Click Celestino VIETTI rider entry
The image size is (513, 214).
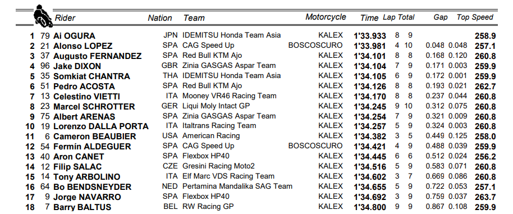tap(86, 97)
